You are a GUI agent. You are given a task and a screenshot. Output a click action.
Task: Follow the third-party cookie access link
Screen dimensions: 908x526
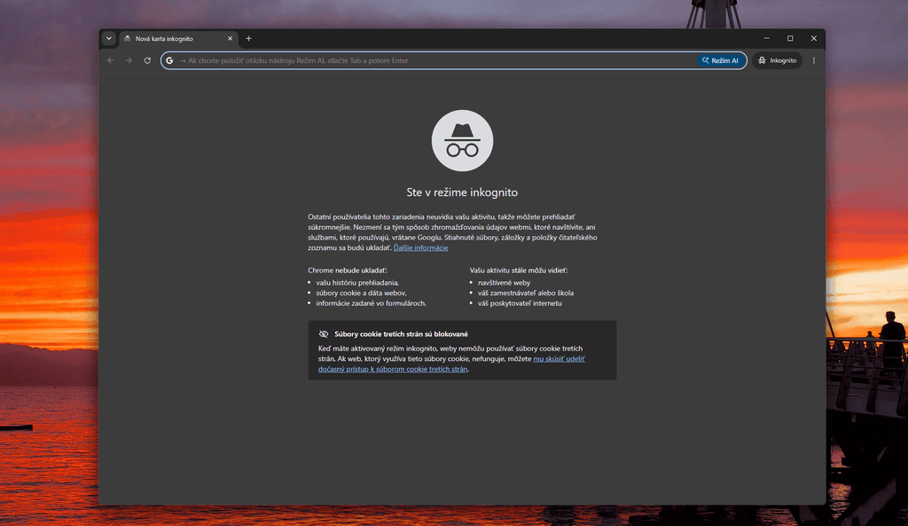451,364
